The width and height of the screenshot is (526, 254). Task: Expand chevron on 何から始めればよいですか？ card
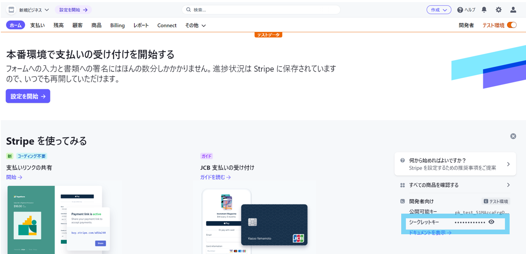[x=508, y=164]
